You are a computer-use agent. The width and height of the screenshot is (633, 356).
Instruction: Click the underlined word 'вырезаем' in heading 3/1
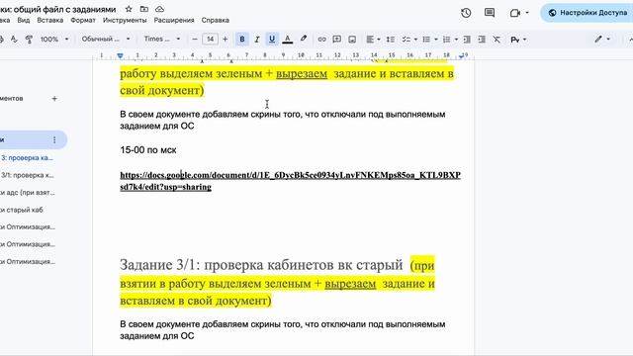[350, 284]
